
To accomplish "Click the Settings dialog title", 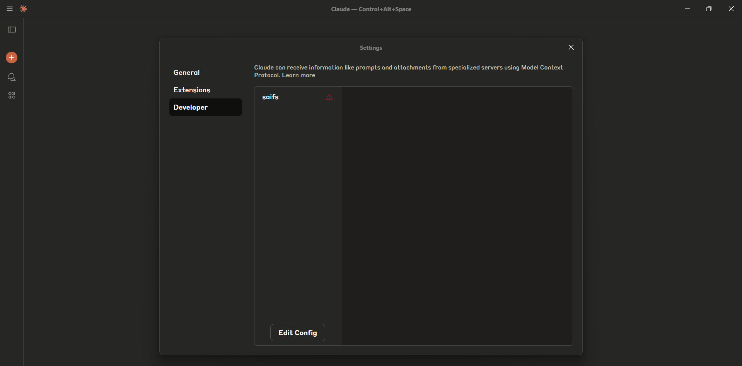I will coord(371,48).
